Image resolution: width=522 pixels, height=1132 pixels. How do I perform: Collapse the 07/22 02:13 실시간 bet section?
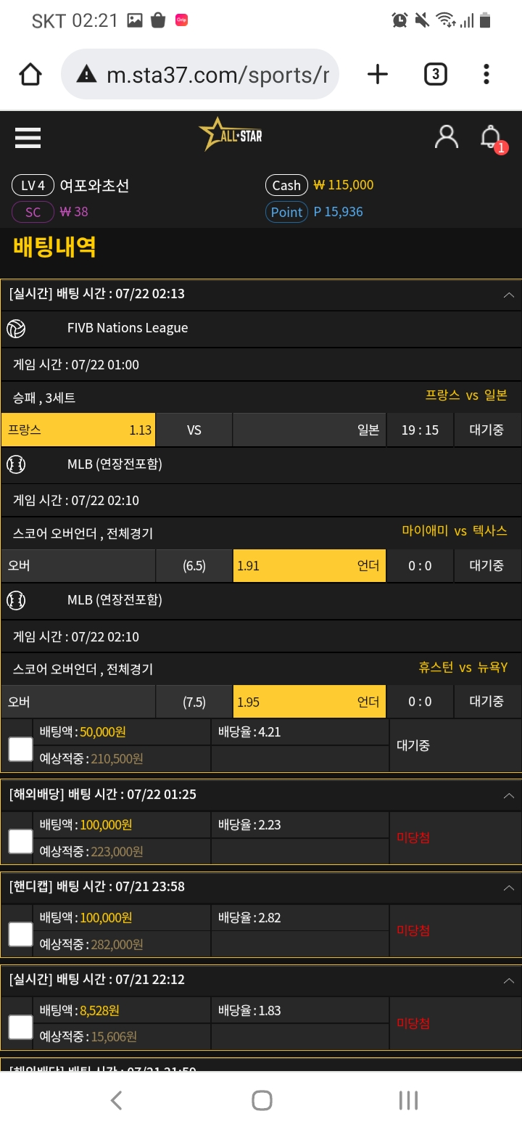point(508,295)
